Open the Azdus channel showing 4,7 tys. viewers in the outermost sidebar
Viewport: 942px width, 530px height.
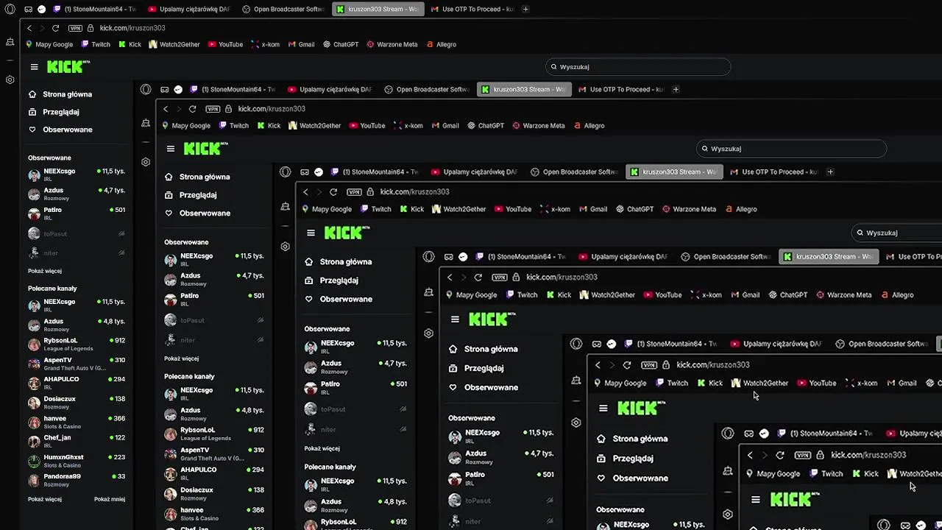[x=77, y=194]
